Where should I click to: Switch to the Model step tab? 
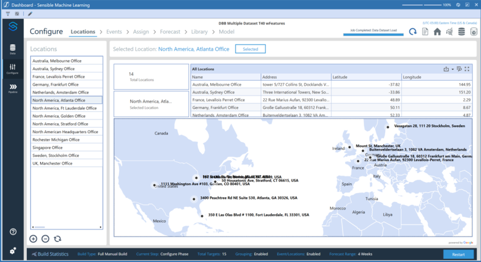click(x=226, y=31)
